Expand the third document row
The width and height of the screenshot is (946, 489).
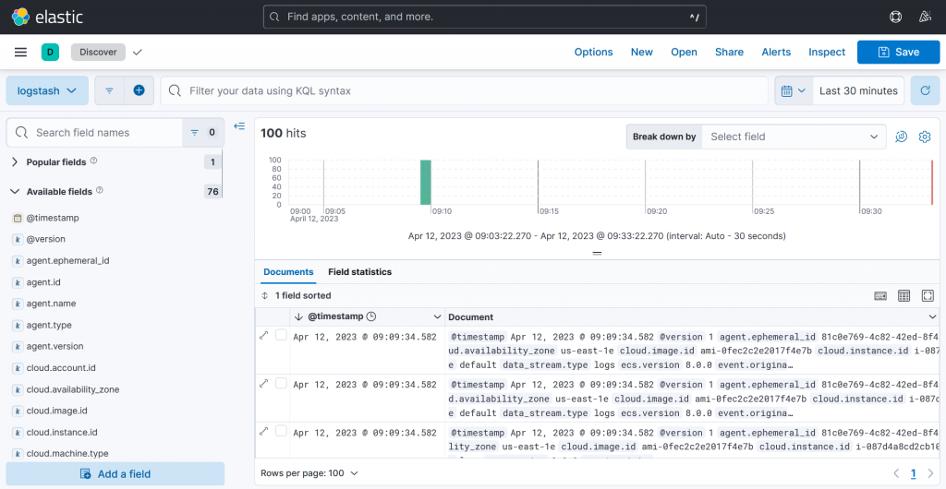coord(263,431)
